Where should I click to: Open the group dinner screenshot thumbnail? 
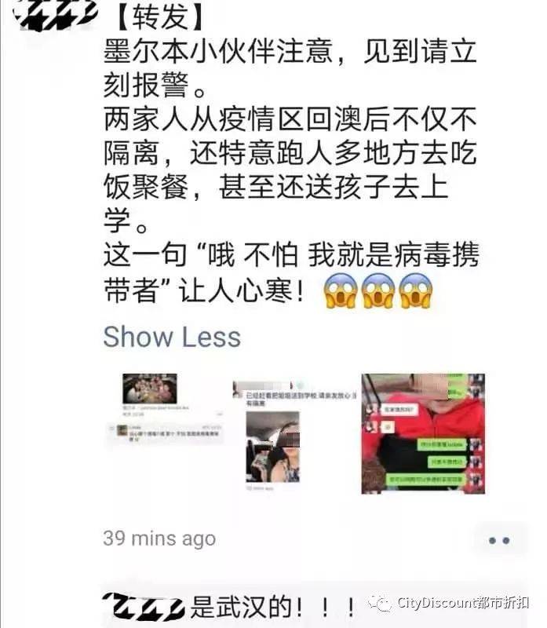coord(166,410)
